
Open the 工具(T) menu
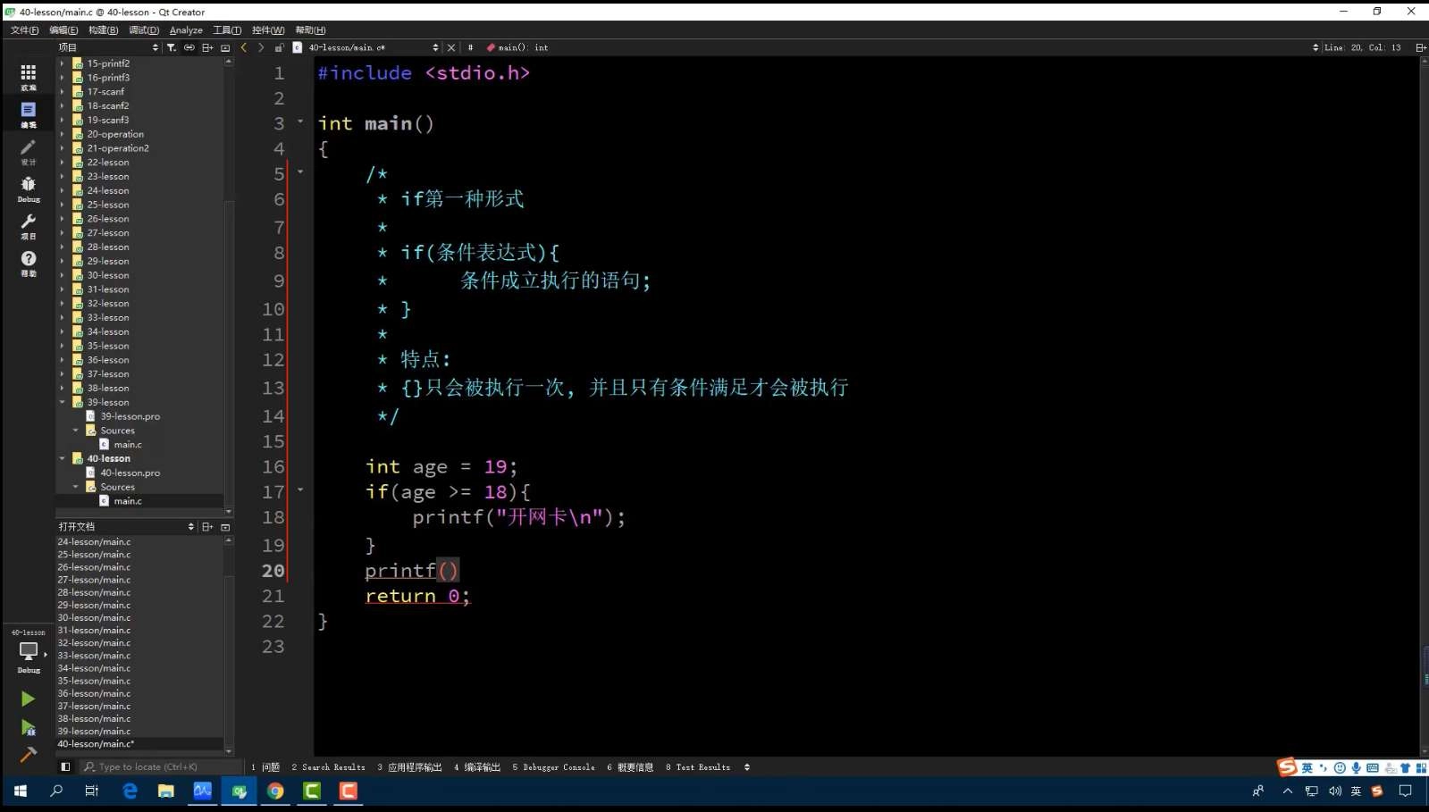pyautogui.click(x=227, y=30)
